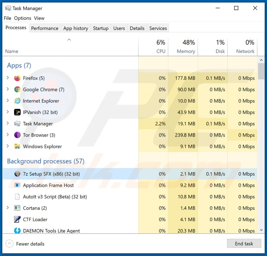Image resolution: width=267 pixels, height=256 pixels.
Task: Select the DAEMON Tools Lite Agent name
Action: coord(51,231)
